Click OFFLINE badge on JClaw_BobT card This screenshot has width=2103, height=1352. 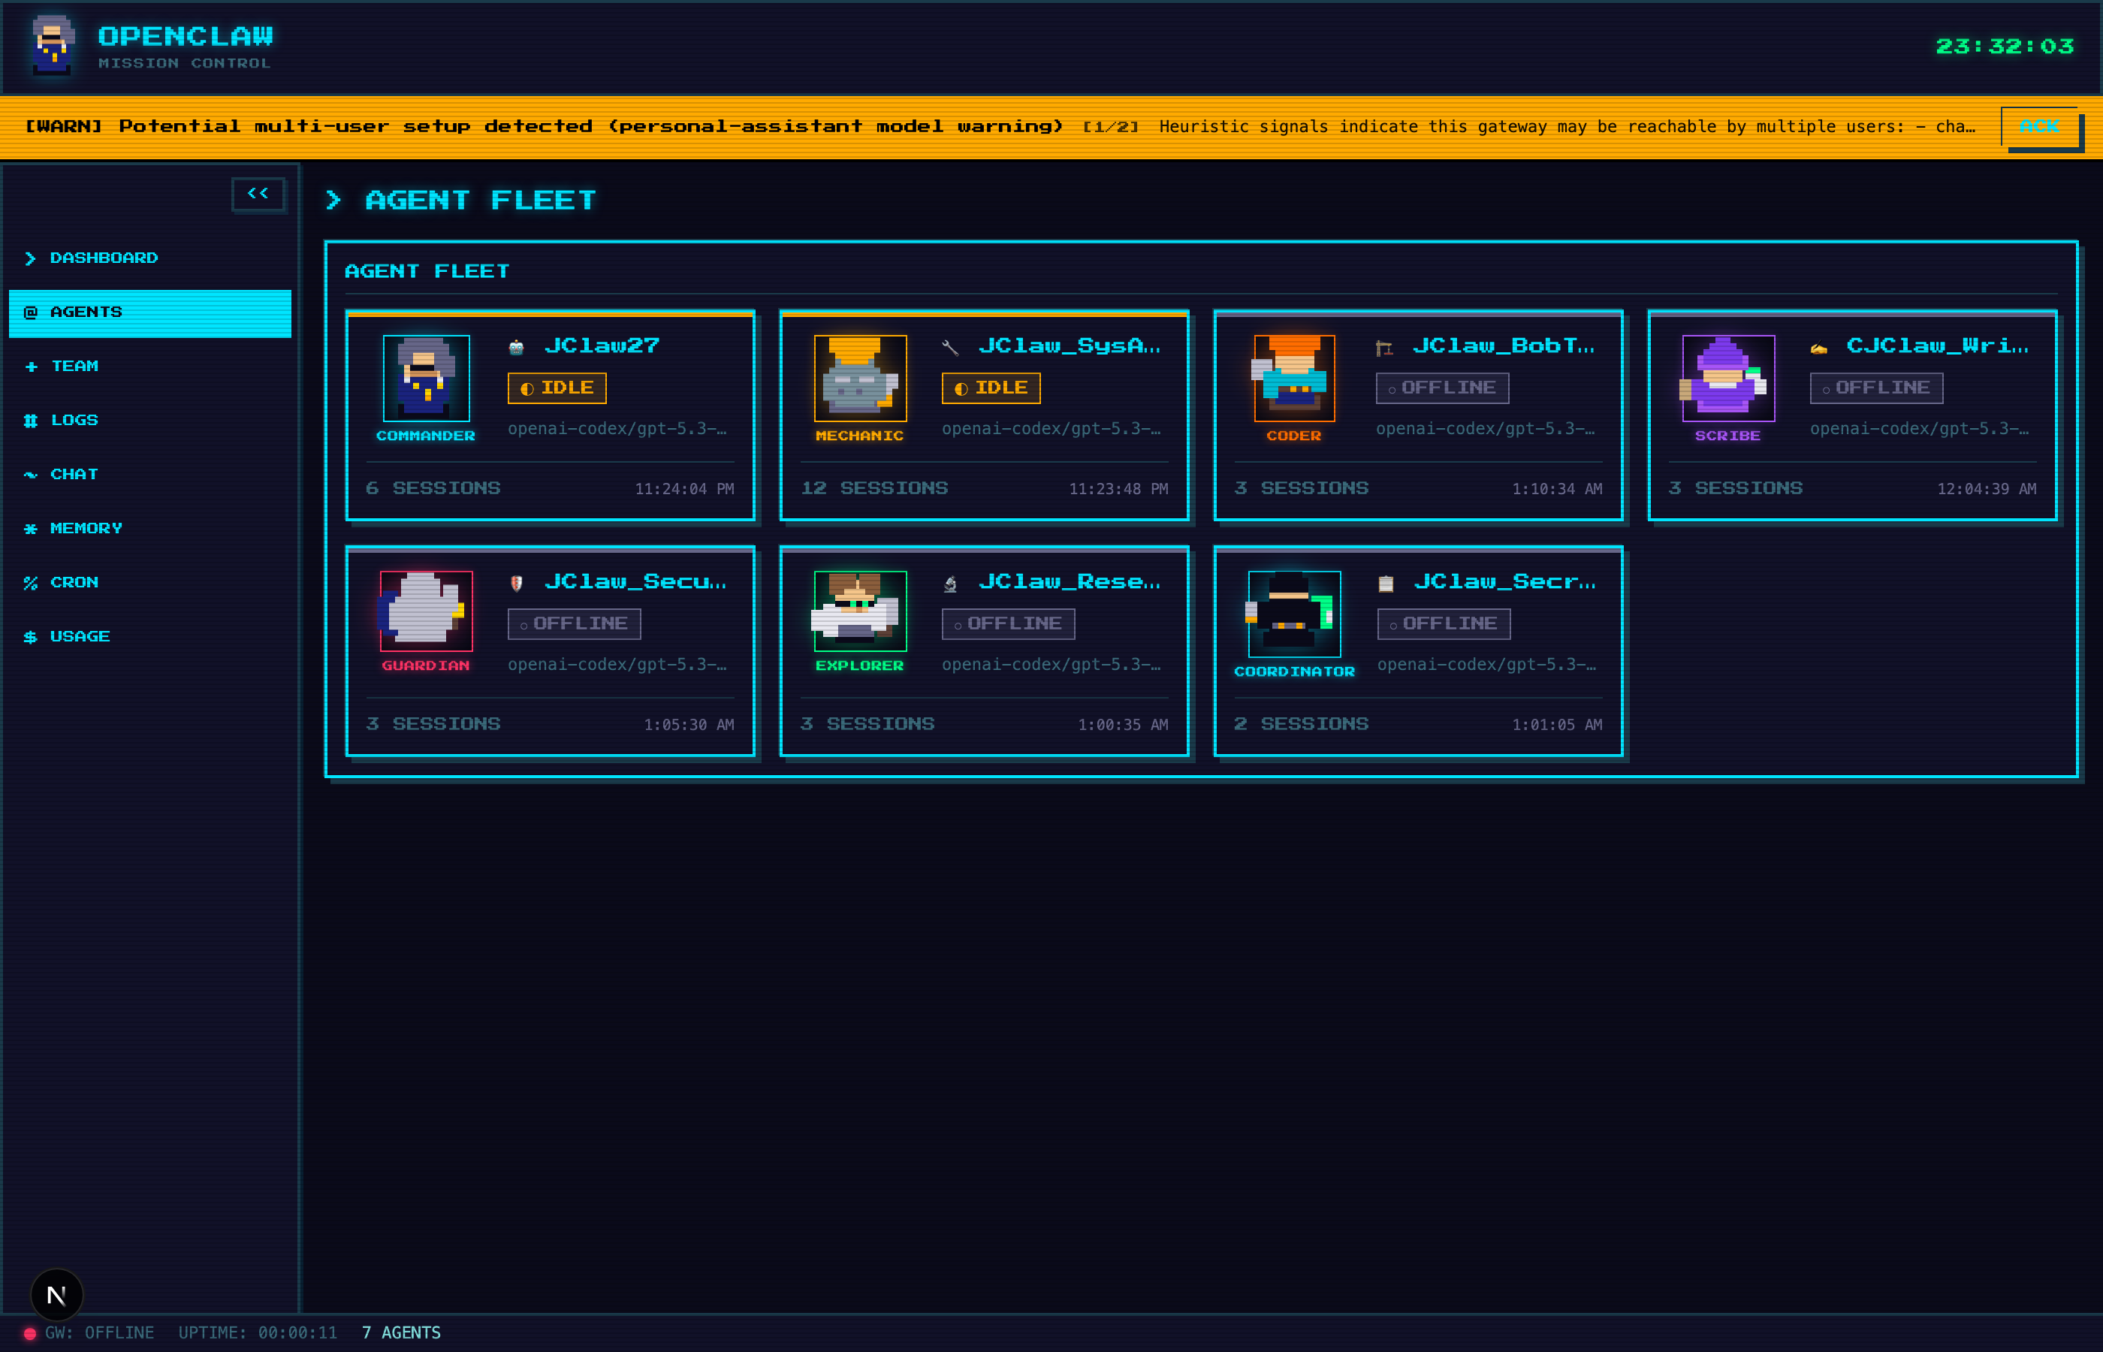[1441, 388]
